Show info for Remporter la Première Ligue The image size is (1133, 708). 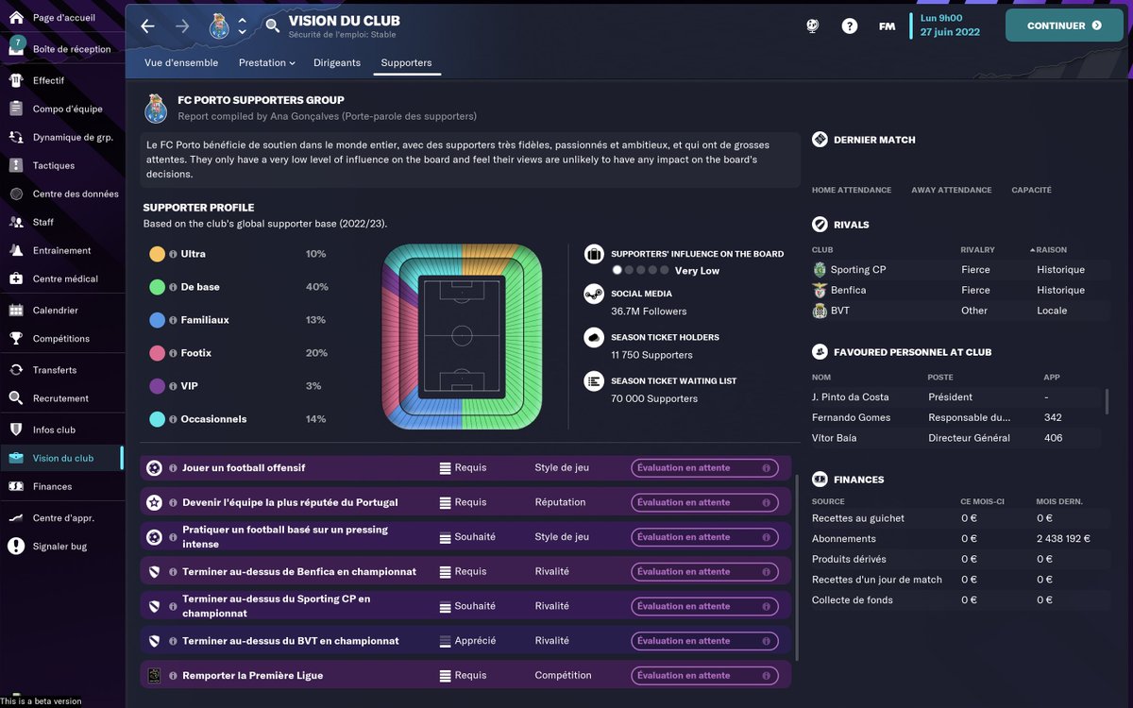click(x=173, y=675)
